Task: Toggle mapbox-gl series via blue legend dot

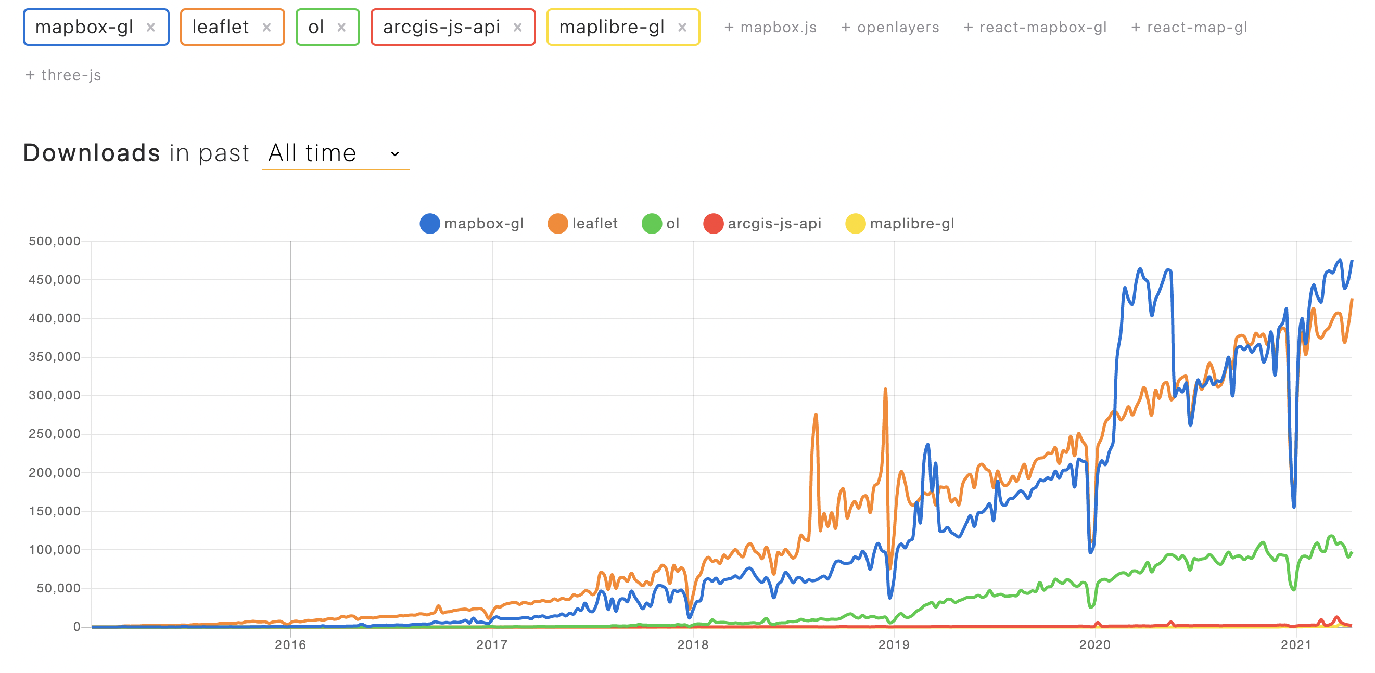Action: click(430, 224)
